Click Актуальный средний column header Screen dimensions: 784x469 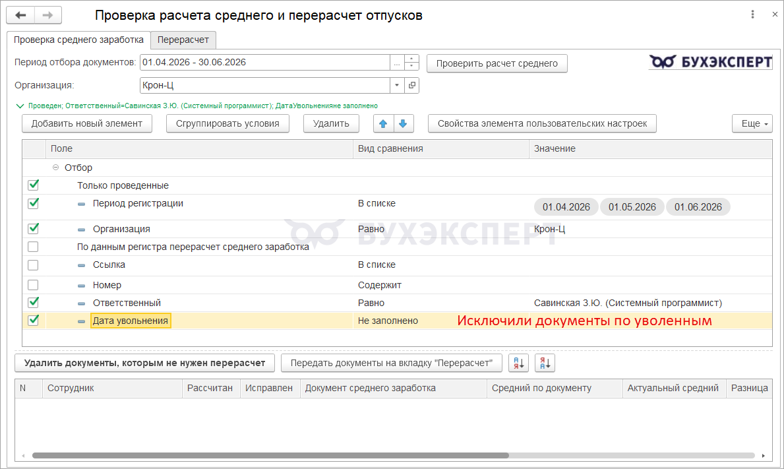(x=673, y=388)
